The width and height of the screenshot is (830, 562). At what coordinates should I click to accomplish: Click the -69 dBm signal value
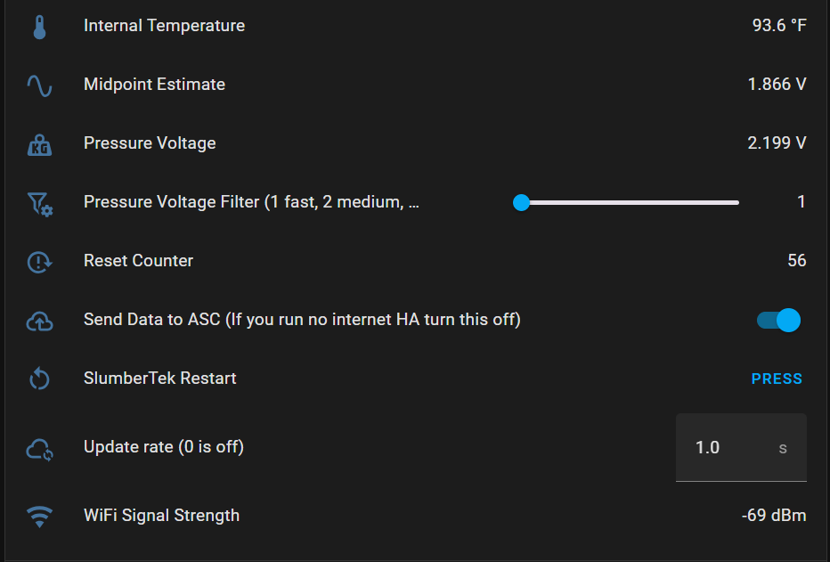[x=774, y=516]
